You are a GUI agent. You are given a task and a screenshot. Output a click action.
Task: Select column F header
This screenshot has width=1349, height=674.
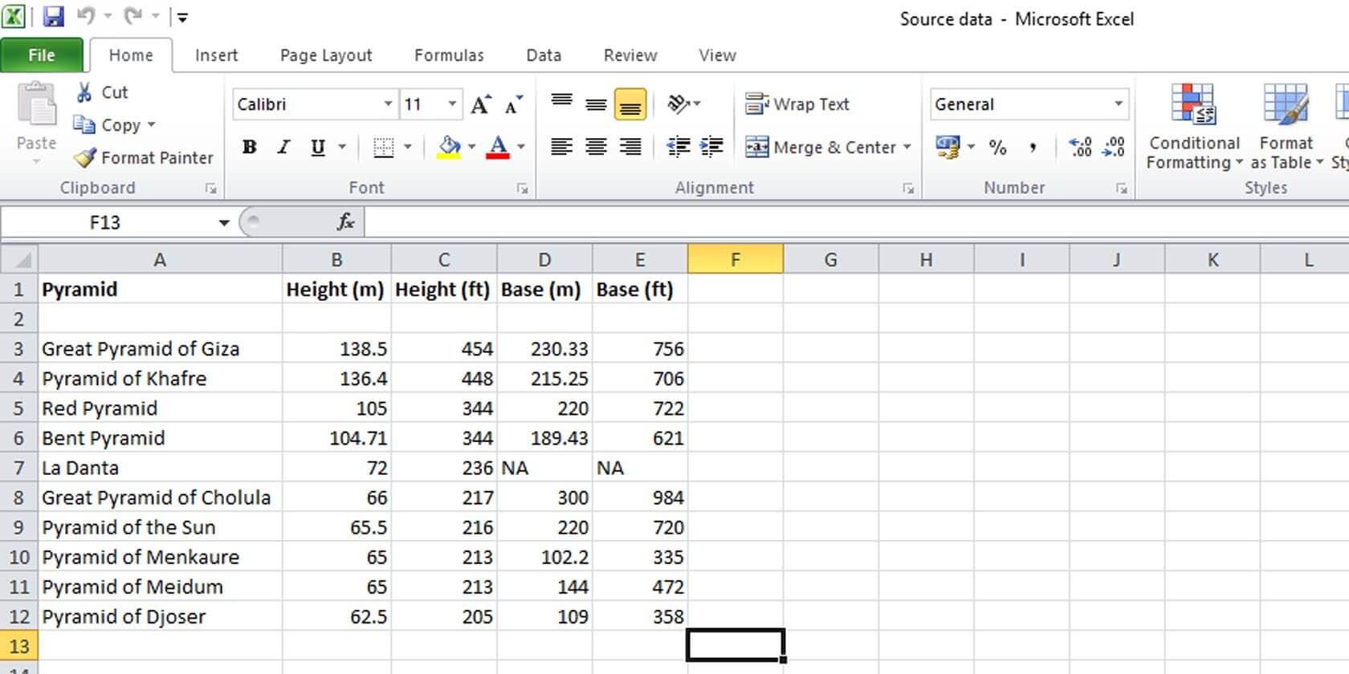pos(736,260)
